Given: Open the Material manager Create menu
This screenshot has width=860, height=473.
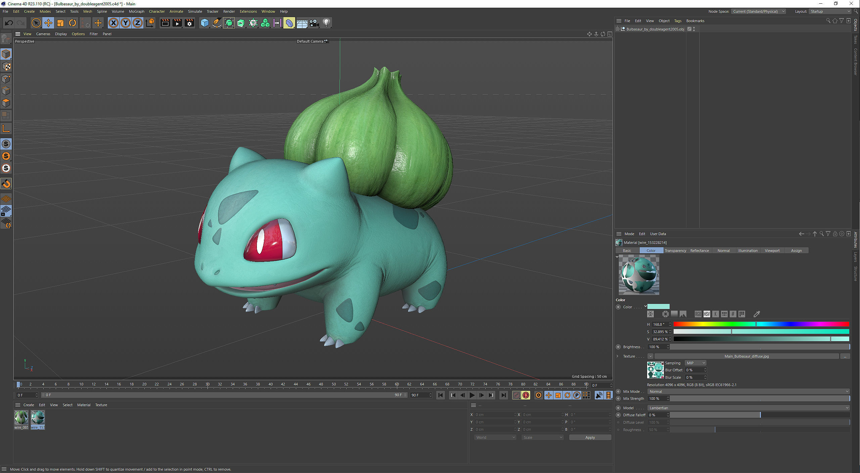Looking at the screenshot, I should pyautogui.click(x=29, y=405).
